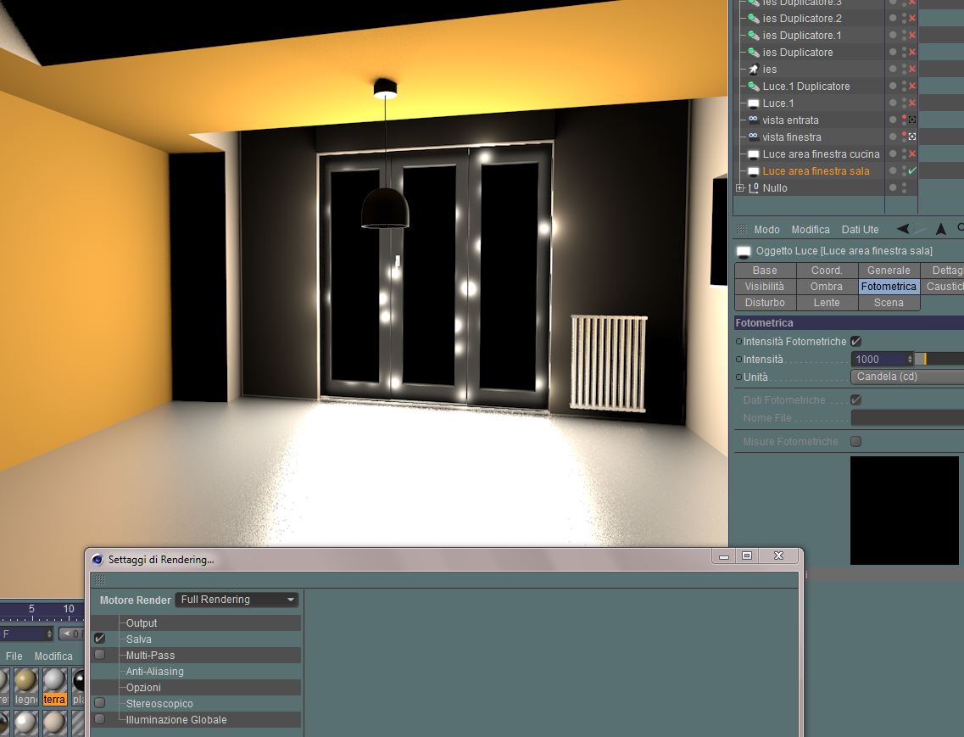Click the vista finestra camera icon
964x737 pixels.
pos(753,136)
